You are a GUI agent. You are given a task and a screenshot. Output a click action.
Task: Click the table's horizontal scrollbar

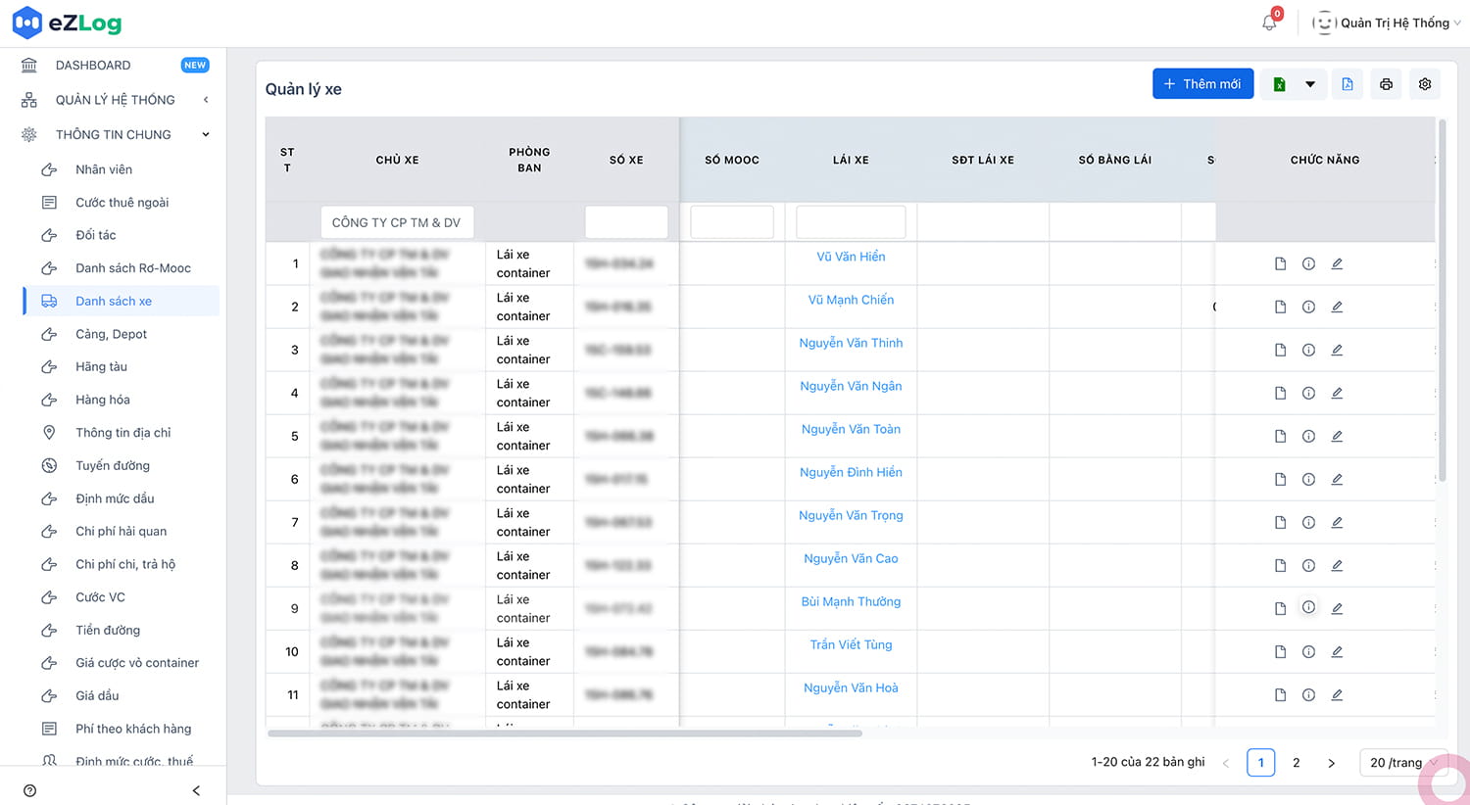pyautogui.click(x=564, y=733)
